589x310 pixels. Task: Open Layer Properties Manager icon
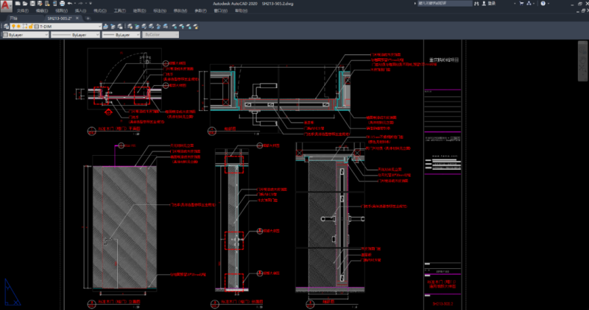(x=4, y=26)
